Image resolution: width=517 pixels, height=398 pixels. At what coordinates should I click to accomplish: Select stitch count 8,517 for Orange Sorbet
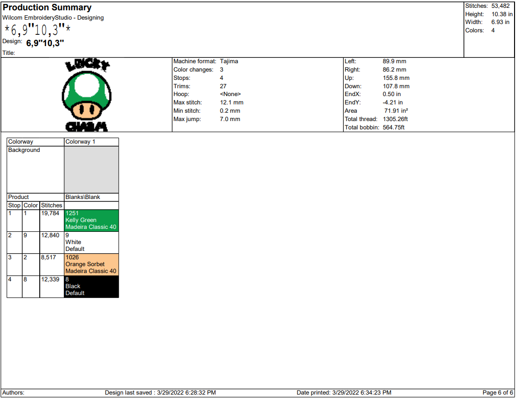(49, 257)
